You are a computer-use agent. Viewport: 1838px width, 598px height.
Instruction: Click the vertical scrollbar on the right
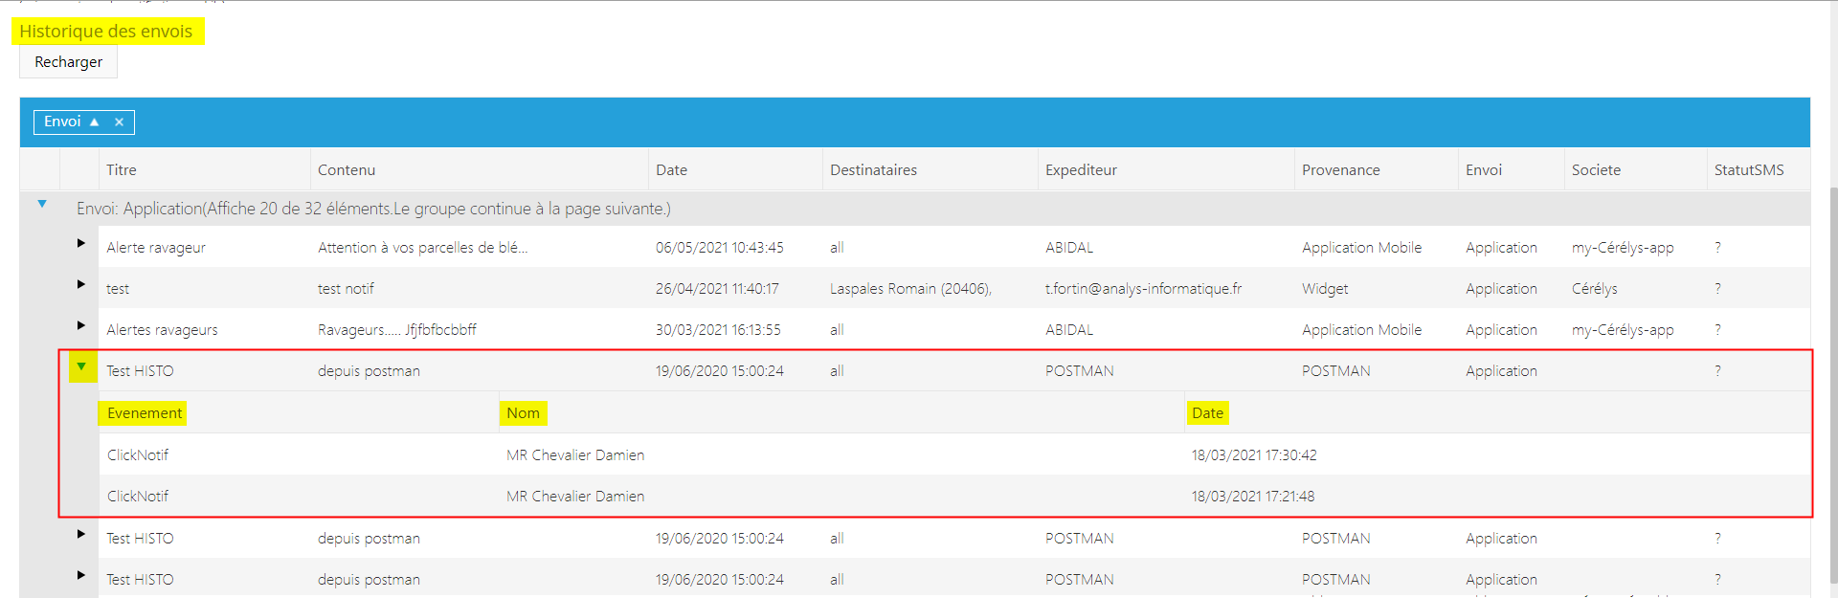point(1832,383)
